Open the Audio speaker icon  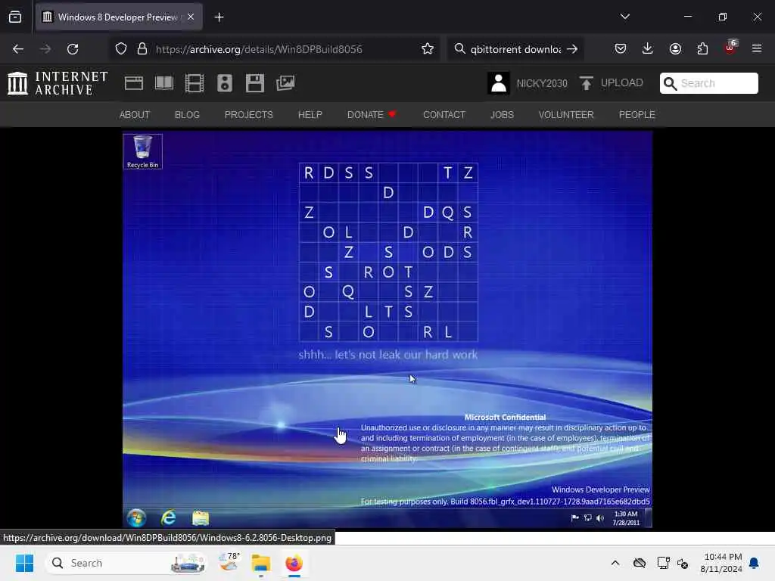[x=224, y=83]
